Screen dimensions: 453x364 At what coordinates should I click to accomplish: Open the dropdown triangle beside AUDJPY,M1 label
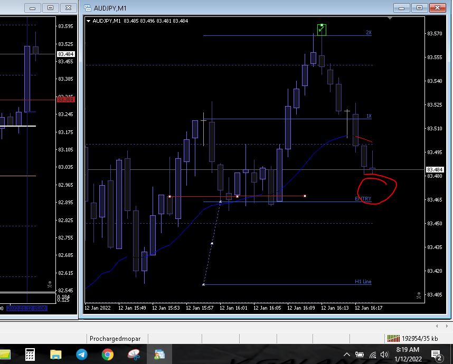point(88,21)
